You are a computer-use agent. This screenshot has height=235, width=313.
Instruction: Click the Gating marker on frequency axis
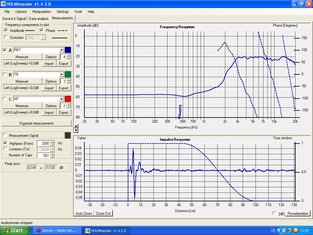[180, 111]
